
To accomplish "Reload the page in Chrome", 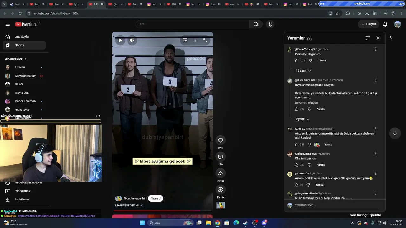I will [20, 13].
